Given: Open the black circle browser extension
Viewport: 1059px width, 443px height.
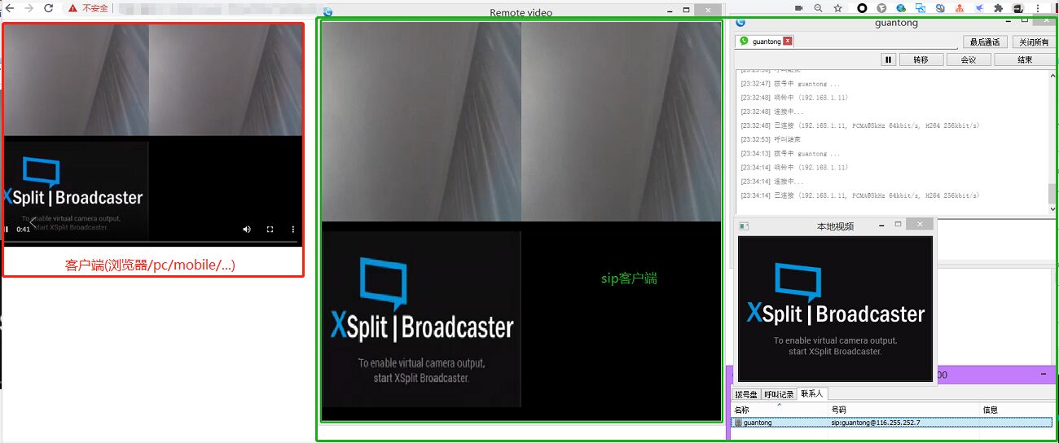Looking at the screenshot, I should (862, 8).
